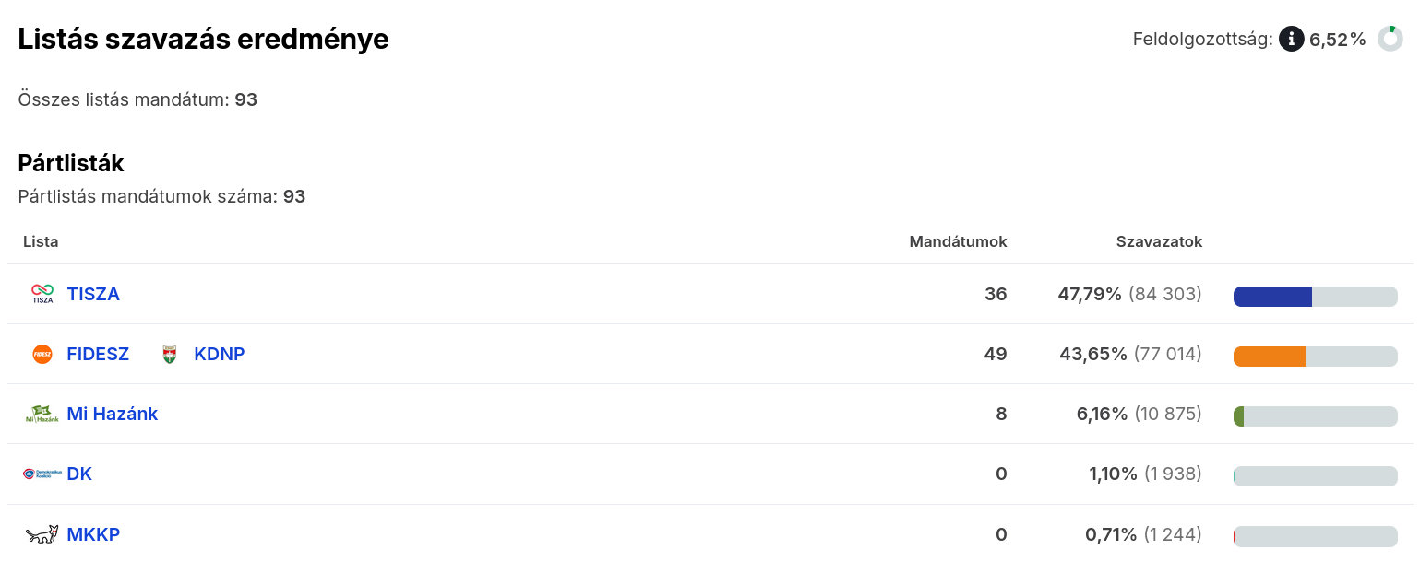The image size is (1420, 585).
Task: Open the KDNP party link
Action: point(220,354)
